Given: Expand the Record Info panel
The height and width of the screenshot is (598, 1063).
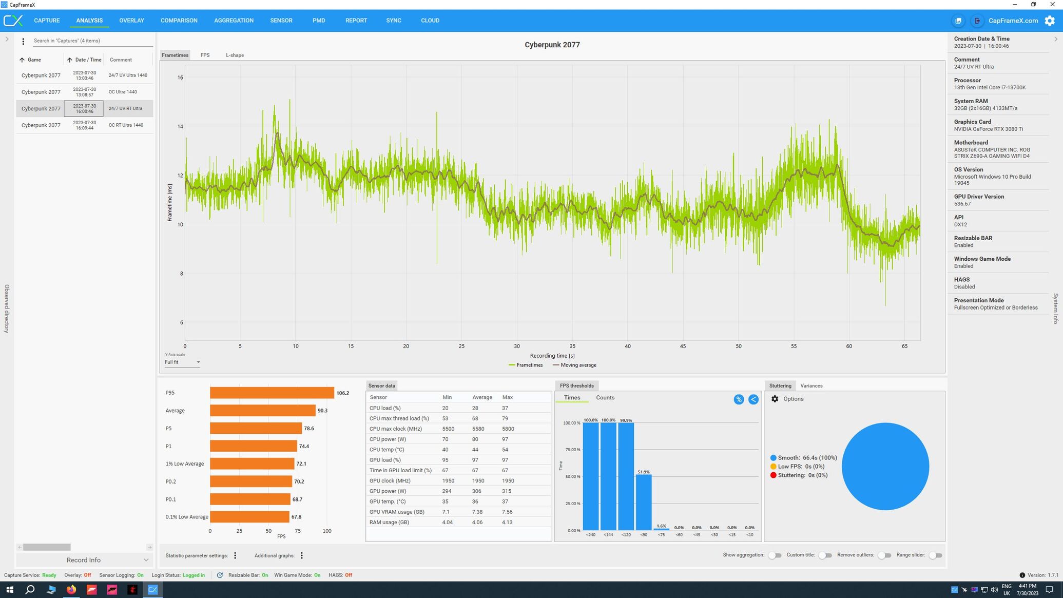Looking at the screenshot, I should click(x=84, y=560).
